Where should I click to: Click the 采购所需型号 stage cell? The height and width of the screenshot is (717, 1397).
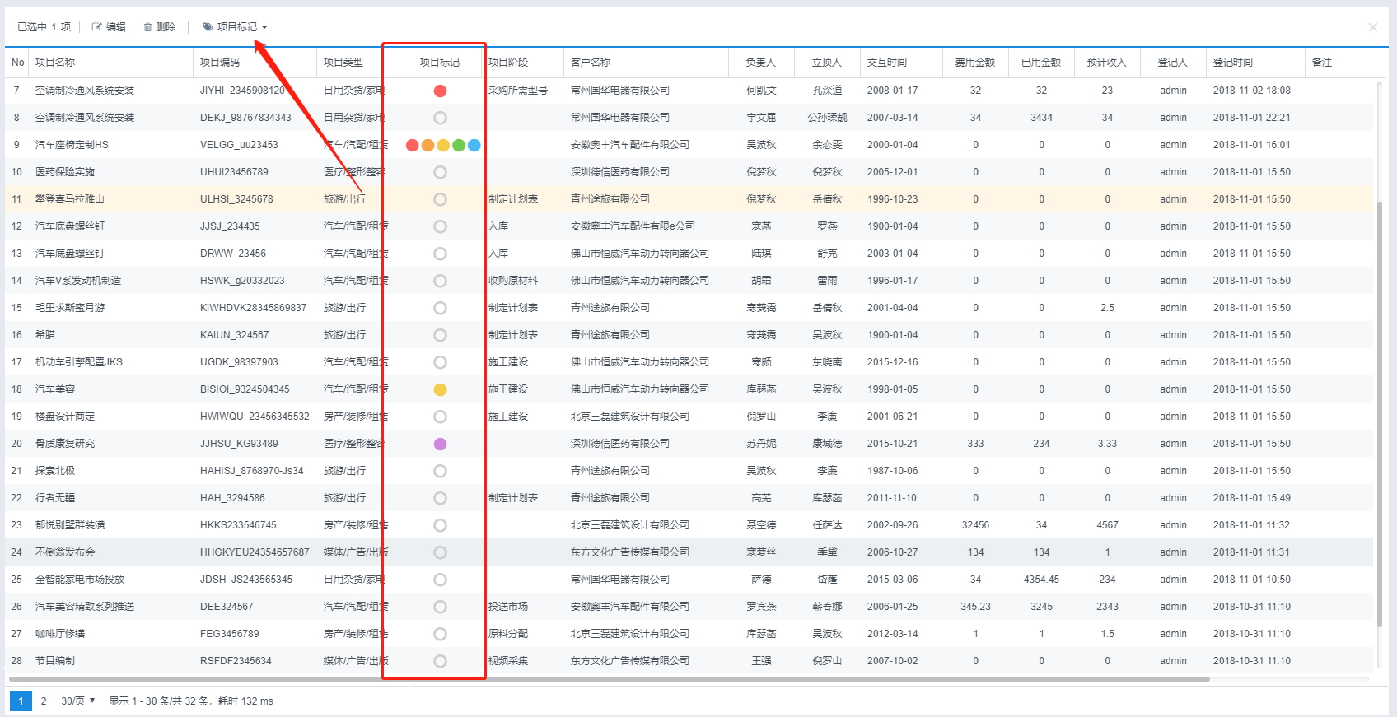click(518, 91)
